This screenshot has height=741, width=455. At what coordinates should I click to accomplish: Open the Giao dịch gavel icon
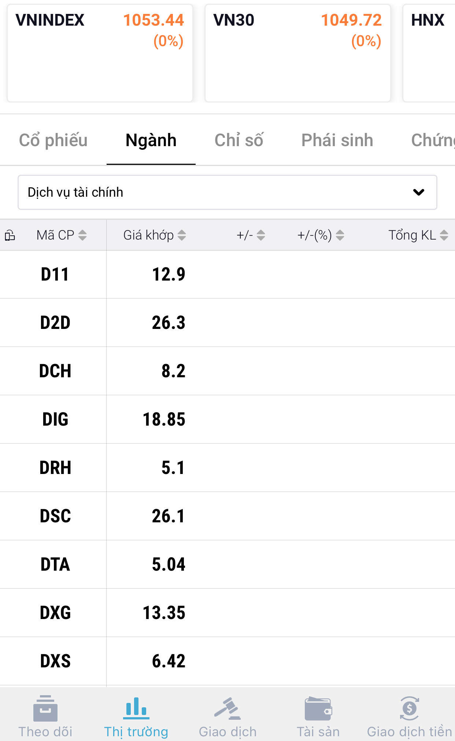(x=227, y=708)
